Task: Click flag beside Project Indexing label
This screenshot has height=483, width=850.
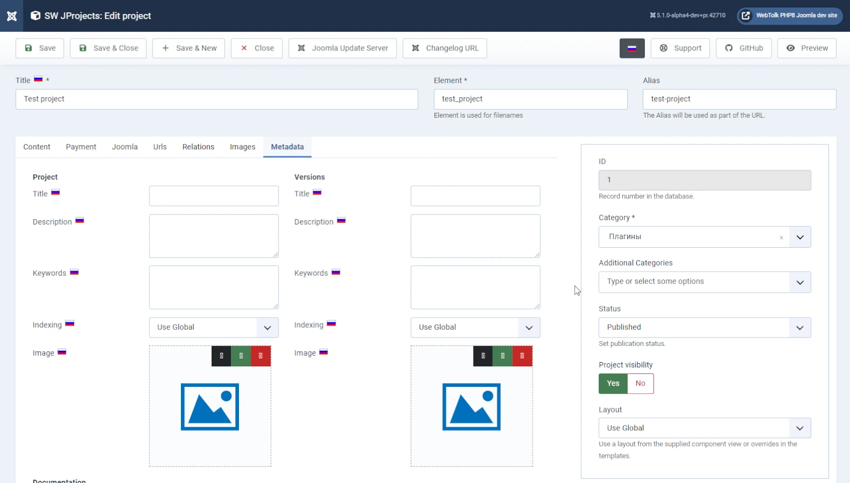Action: (x=70, y=323)
